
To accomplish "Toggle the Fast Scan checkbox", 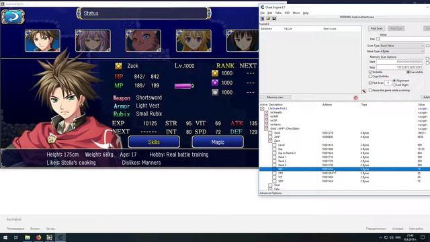I will click(x=370, y=83).
